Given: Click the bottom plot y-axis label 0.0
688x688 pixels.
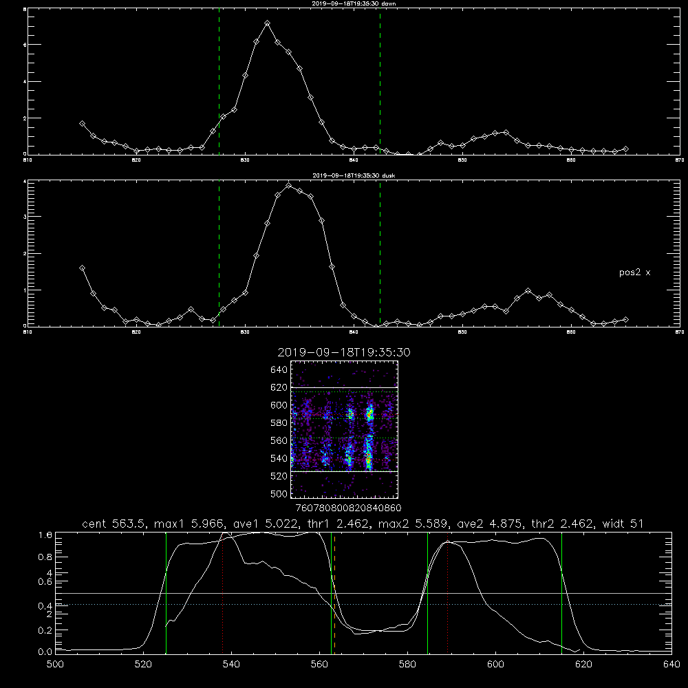Looking at the screenshot, I should click(45, 652).
